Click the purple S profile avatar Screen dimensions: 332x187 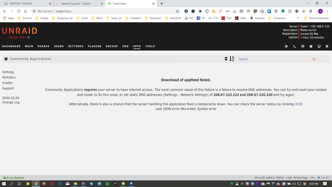coord(320,11)
